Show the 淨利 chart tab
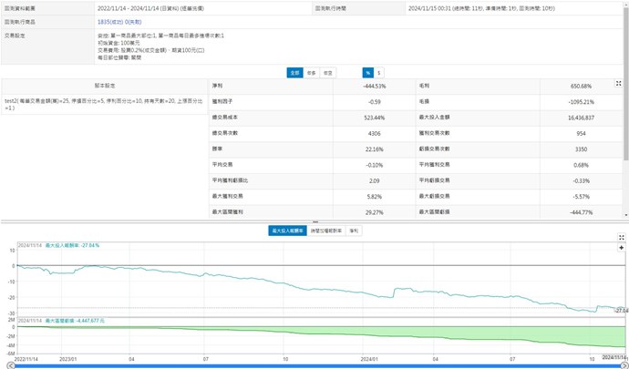 (354, 231)
